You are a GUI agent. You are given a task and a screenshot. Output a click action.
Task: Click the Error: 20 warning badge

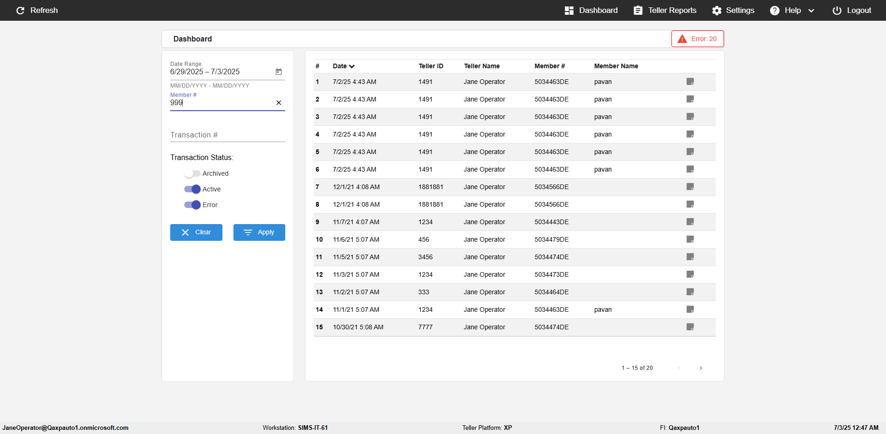coord(697,39)
